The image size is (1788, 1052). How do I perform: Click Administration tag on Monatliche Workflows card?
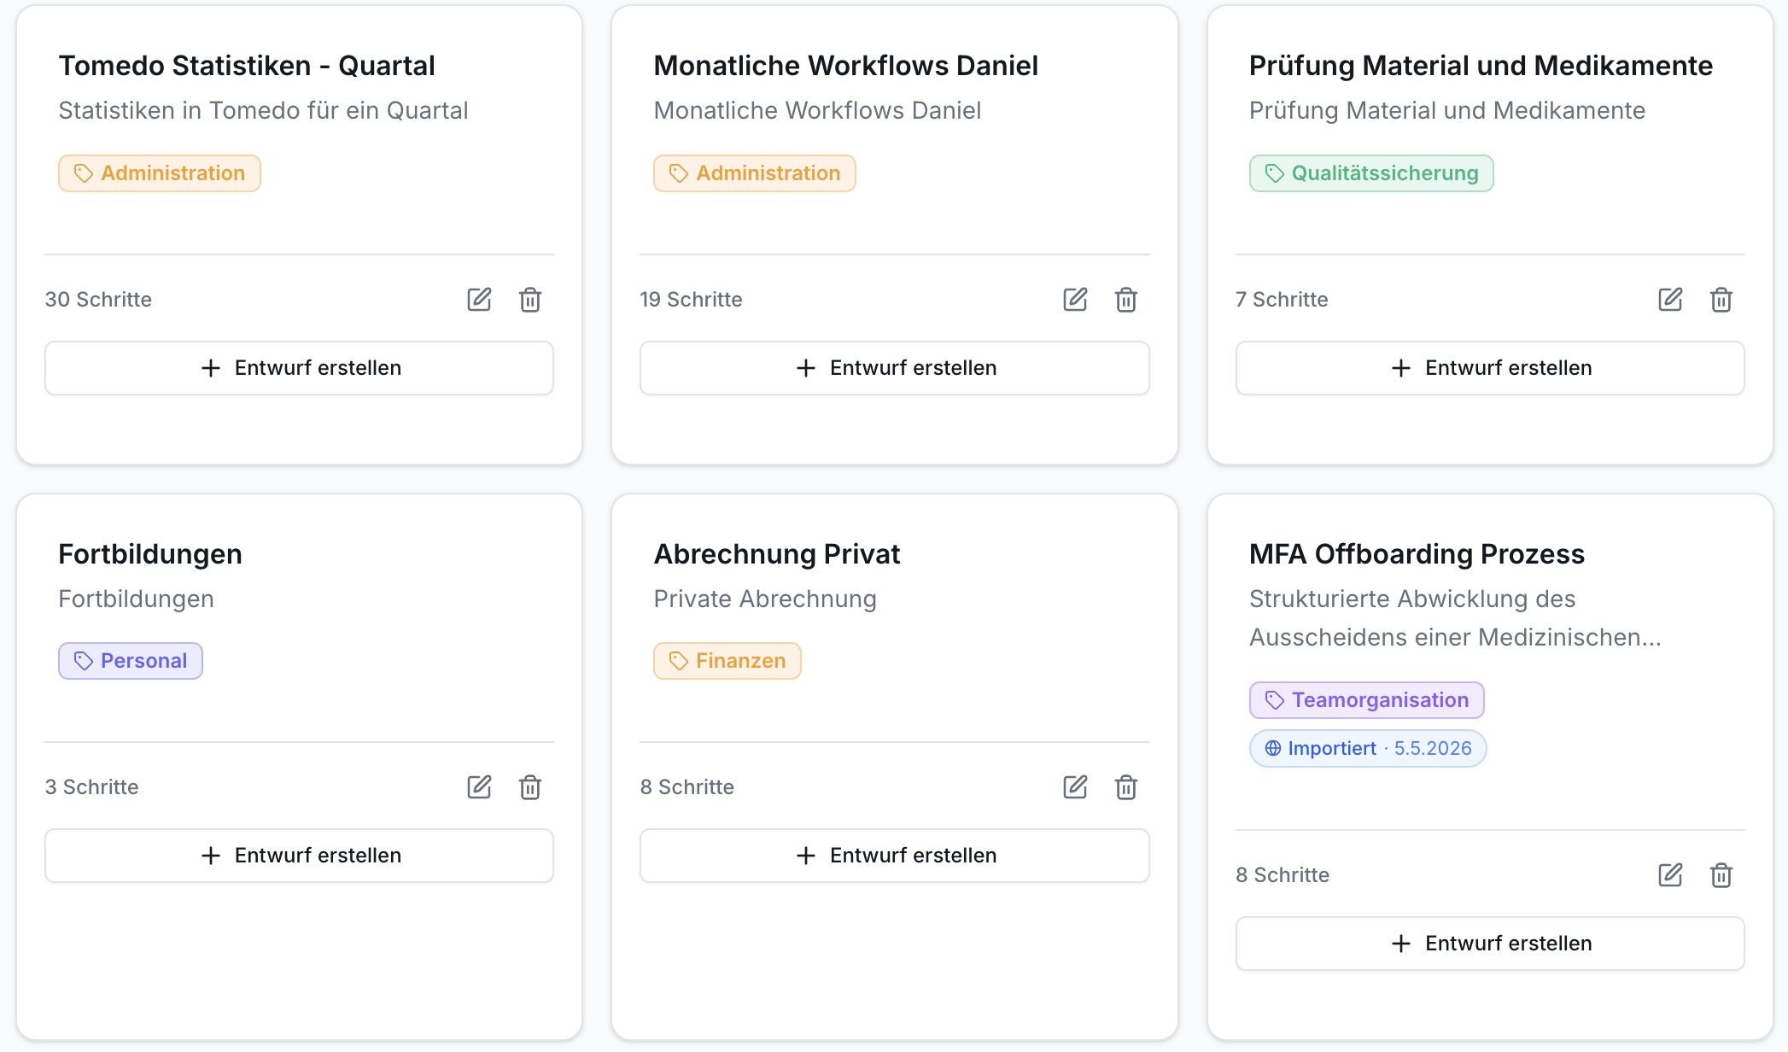(755, 173)
